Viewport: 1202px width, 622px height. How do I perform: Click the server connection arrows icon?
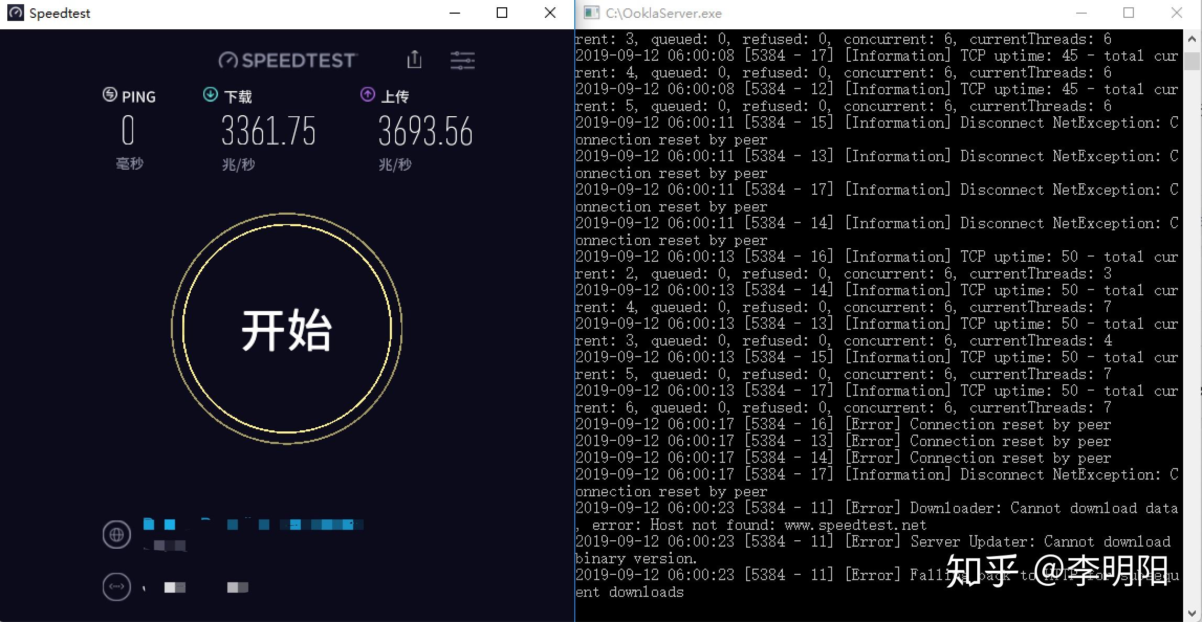(x=116, y=586)
